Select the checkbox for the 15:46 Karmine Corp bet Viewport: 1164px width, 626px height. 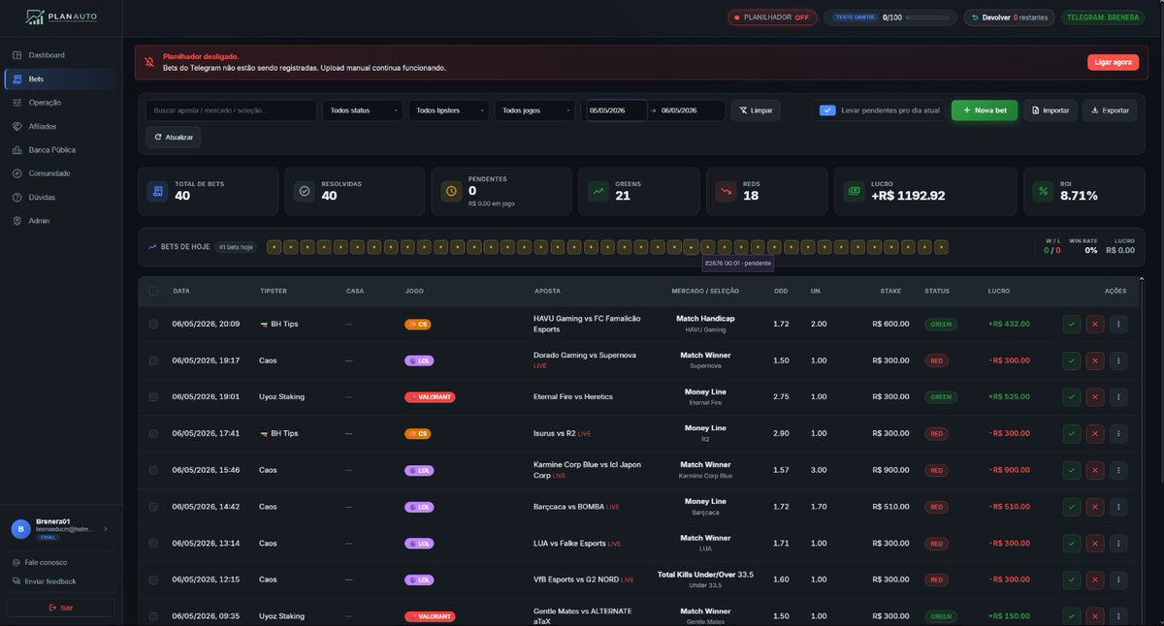[153, 470]
